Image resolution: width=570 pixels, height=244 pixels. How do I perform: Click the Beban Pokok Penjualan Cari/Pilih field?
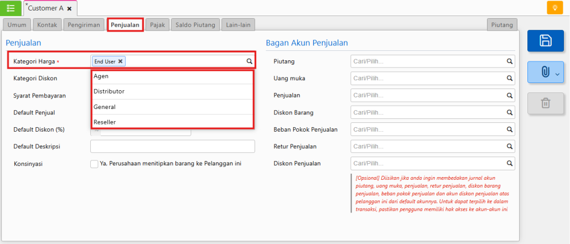(x=433, y=129)
